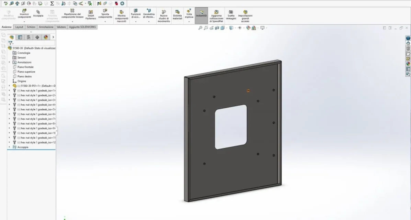Open the PropertyManager tab icon
411x220 pixels.
(20, 37)
